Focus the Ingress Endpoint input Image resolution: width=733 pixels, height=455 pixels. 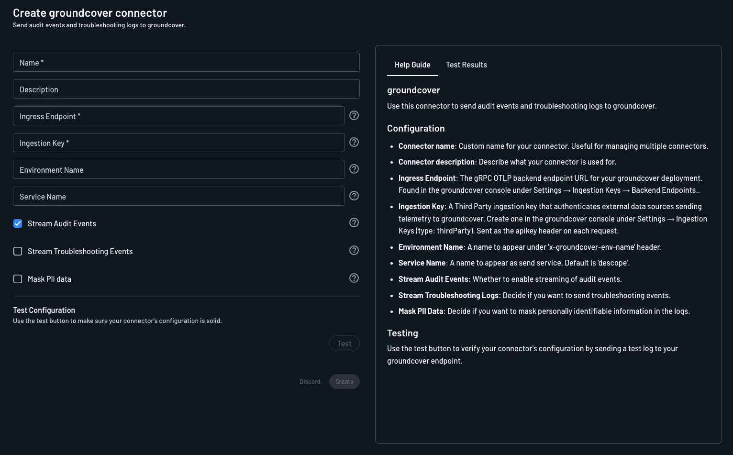(x=178, y=116)
